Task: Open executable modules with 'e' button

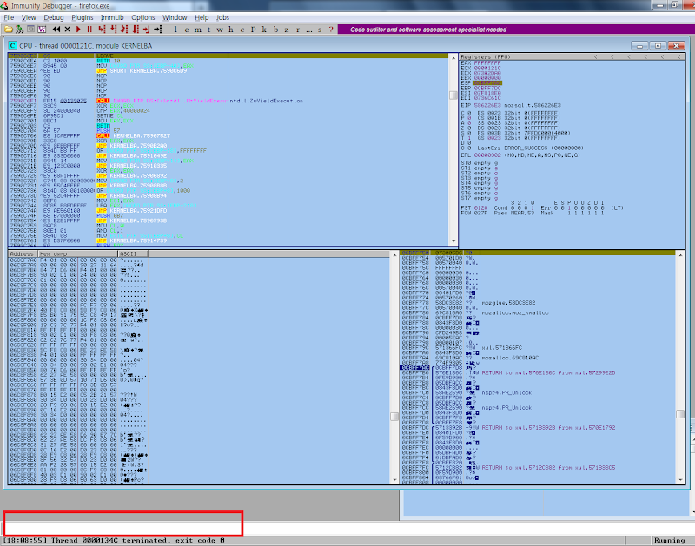Action: point(186,29)
